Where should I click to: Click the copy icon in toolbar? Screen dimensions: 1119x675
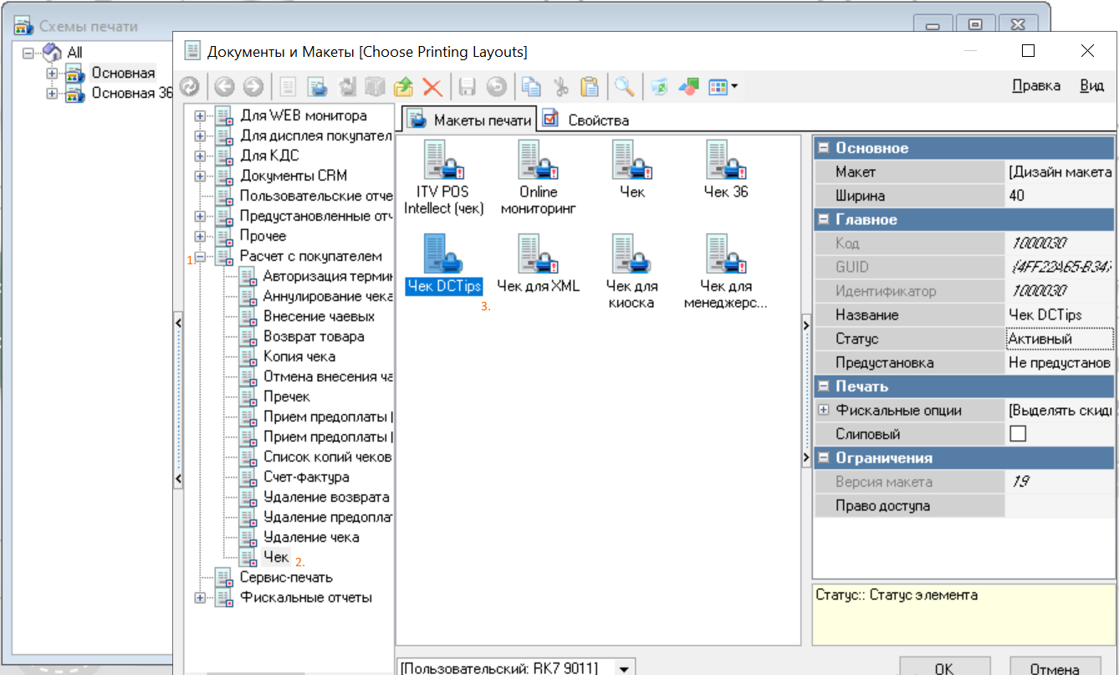click(530, 86)
